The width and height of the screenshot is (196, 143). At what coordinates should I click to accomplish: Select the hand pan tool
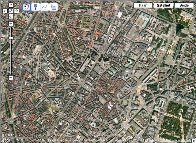pyautogui.click(x=27, y=7)
